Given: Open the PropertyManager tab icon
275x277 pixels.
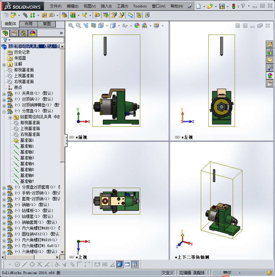Looking at the screenshot, I should [14, 33].
